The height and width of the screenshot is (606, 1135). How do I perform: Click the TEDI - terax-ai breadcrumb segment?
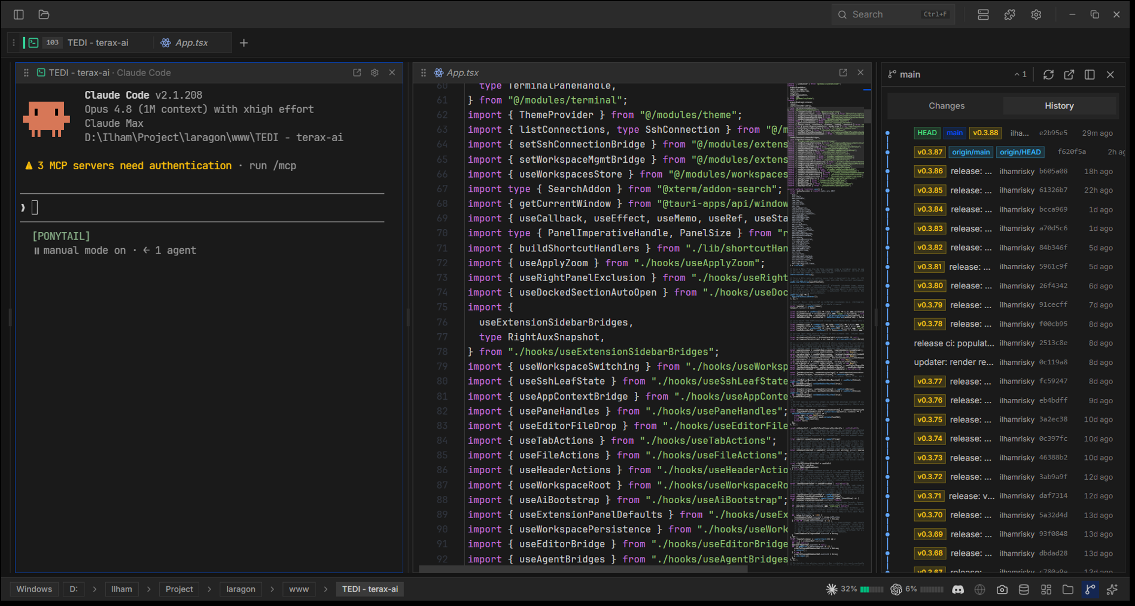[370, 589]
